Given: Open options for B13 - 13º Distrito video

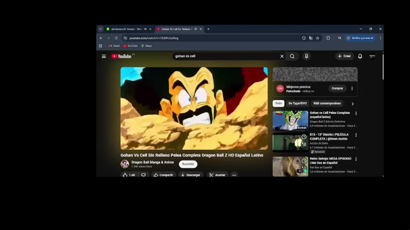Looking at the screenshot, I should point(356,135).
